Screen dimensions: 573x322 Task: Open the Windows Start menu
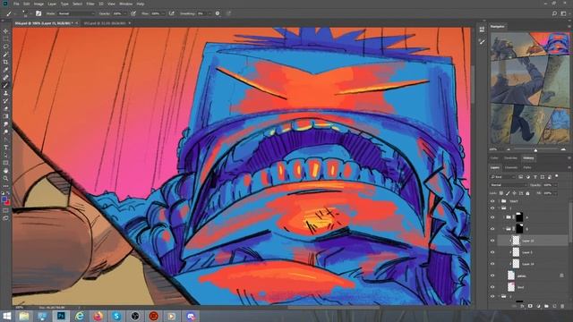pyautogui.click(x=6, y=316)
